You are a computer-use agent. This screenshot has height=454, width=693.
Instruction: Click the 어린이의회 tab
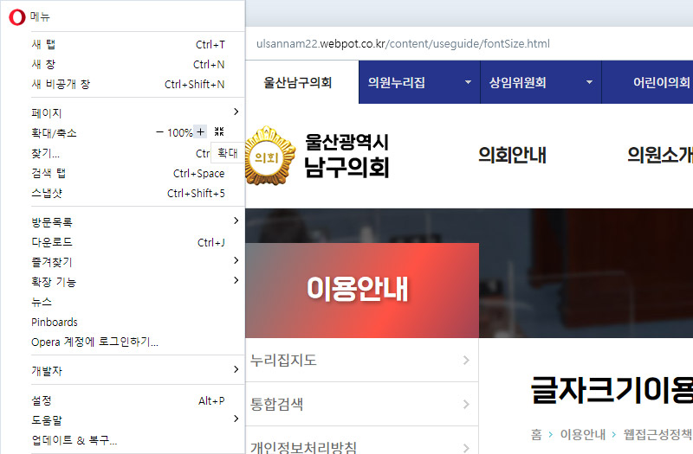pos(648,82)
